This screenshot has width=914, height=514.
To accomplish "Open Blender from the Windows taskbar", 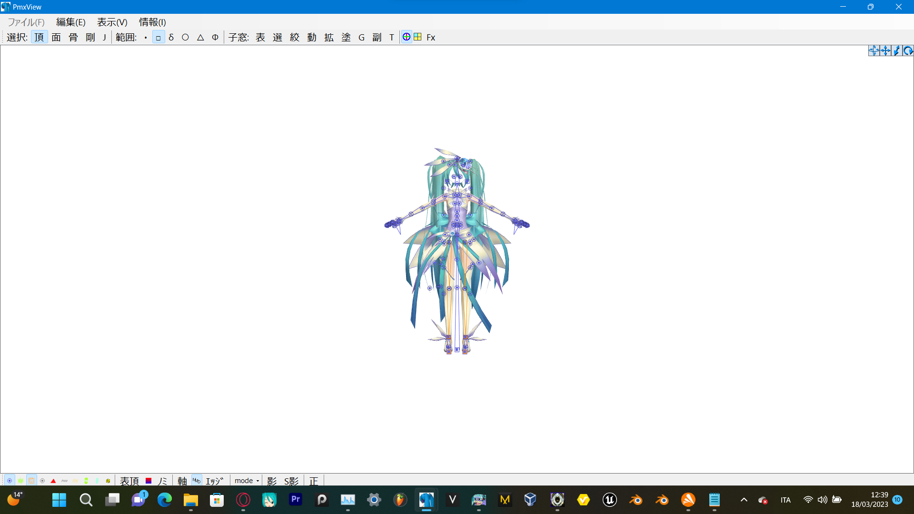I will tap(636, 500).
